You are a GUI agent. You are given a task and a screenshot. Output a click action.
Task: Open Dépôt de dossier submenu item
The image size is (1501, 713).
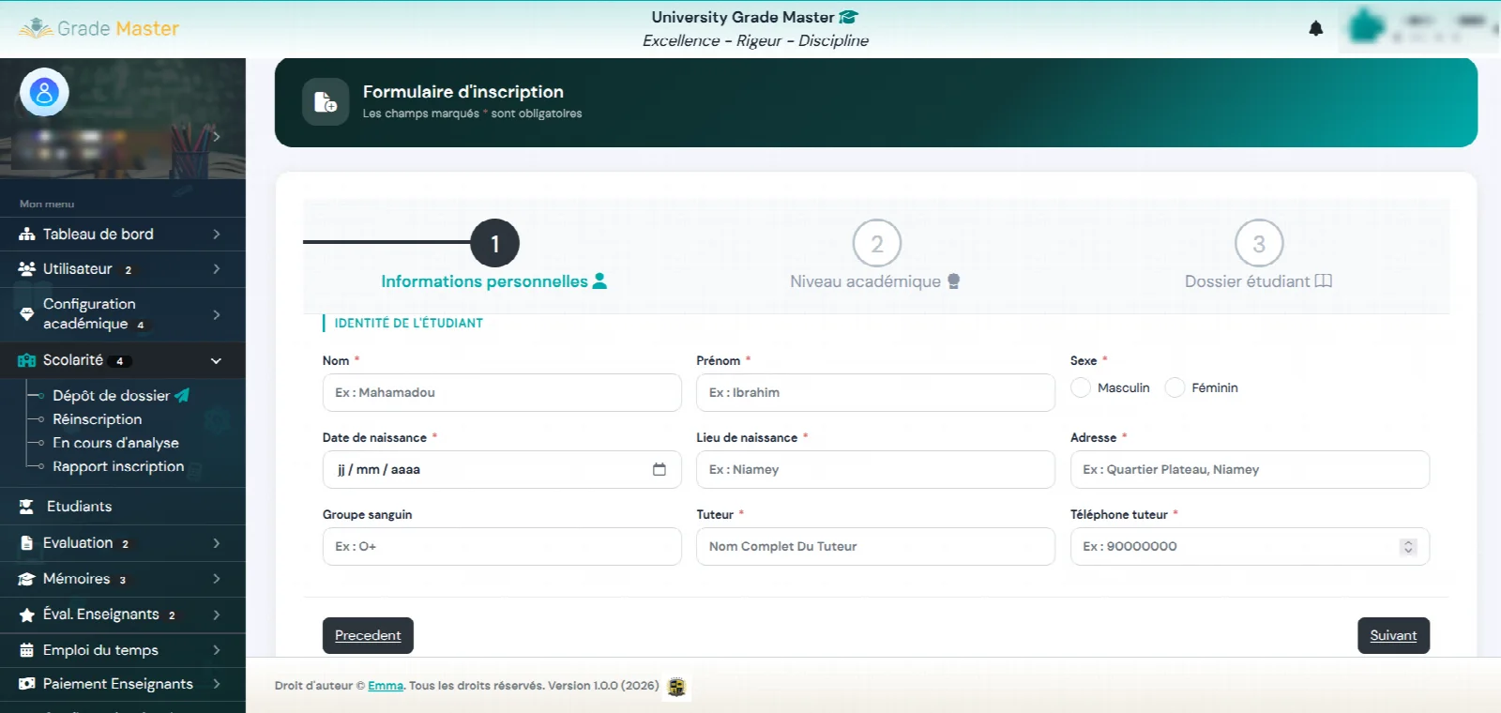121,396
